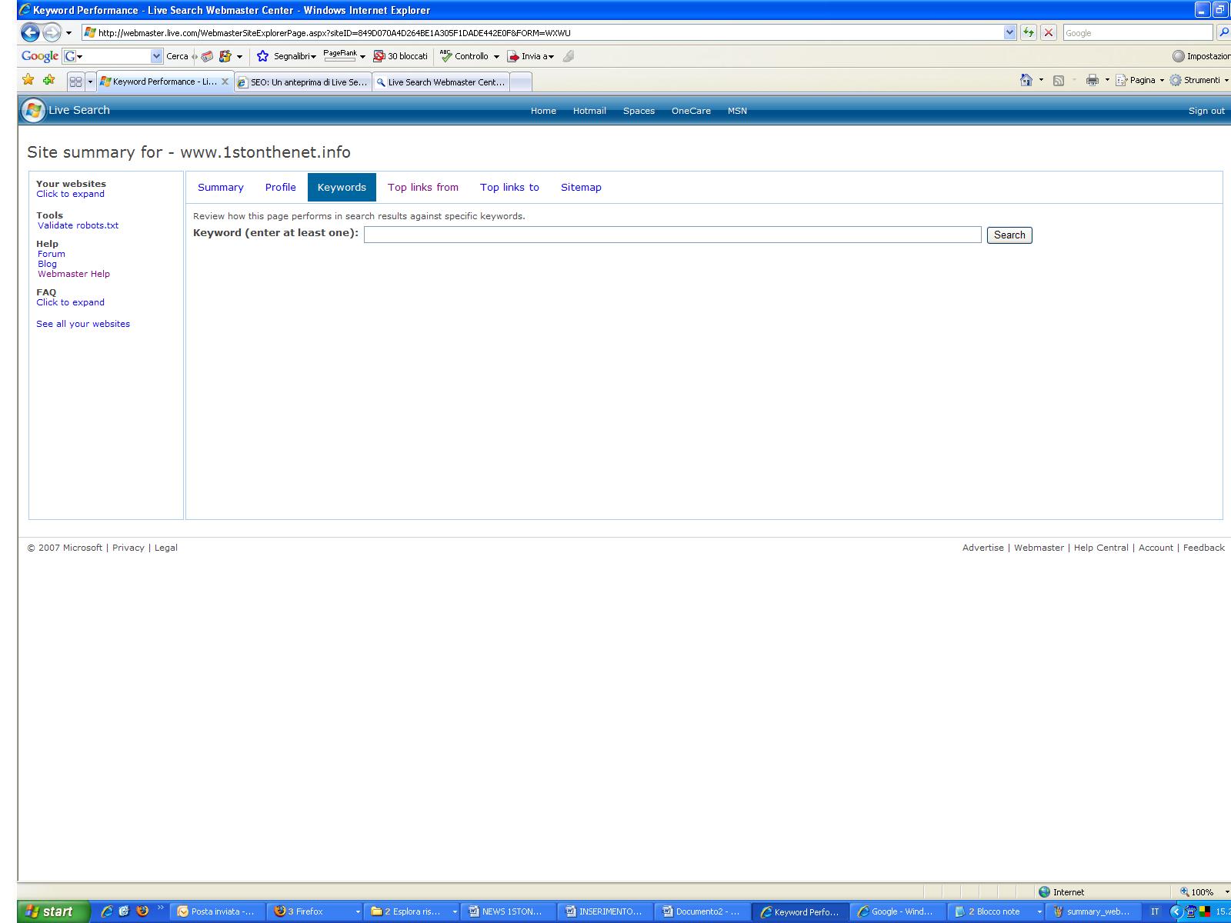Click the Google toolbar logo
The height and width of the screenshot is (923, 1231).
click(x=39, y=56)
